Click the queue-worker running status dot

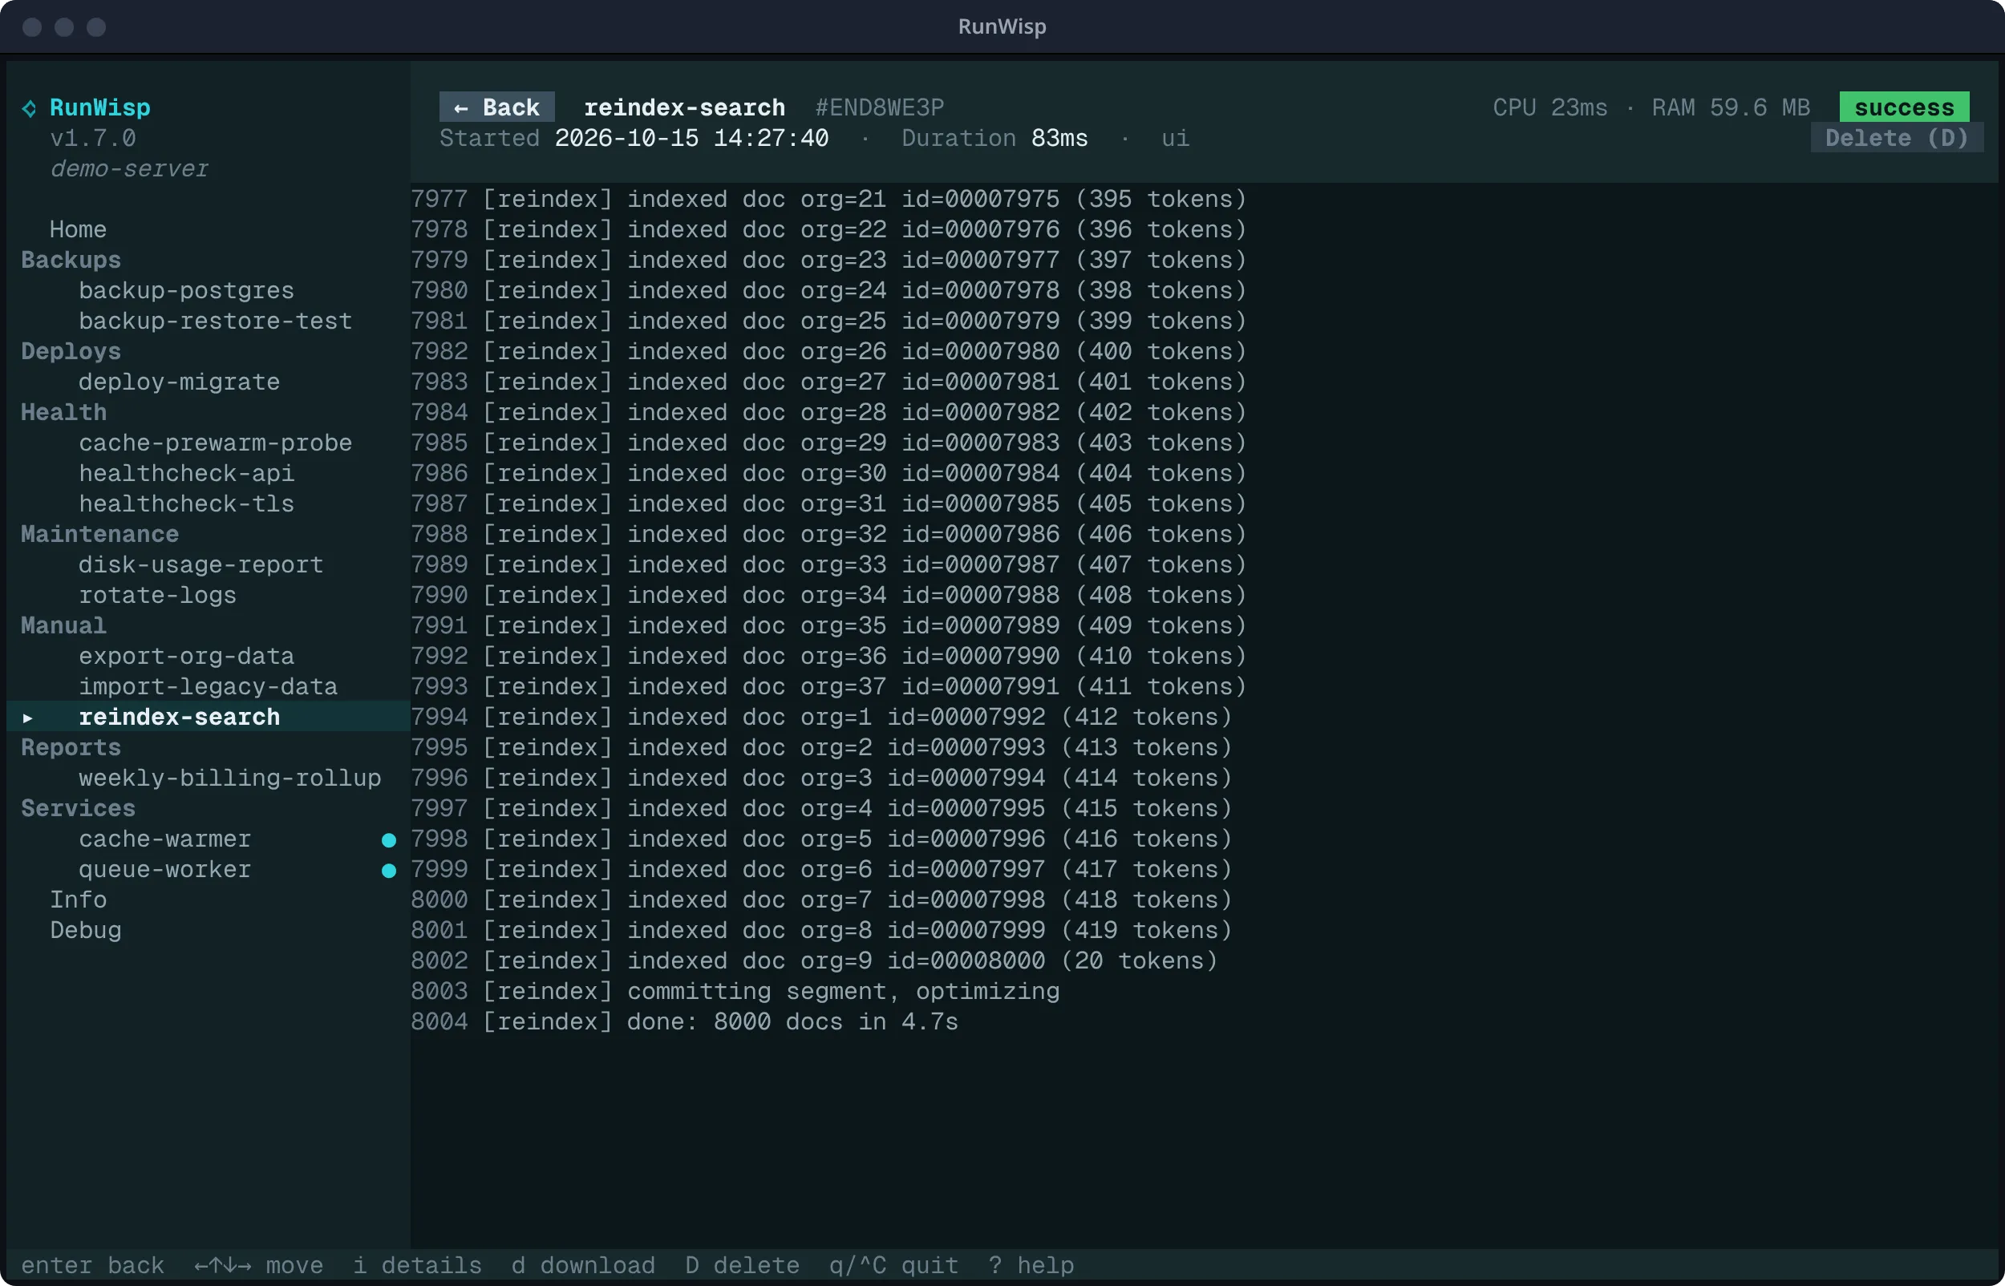click(388, 870)
